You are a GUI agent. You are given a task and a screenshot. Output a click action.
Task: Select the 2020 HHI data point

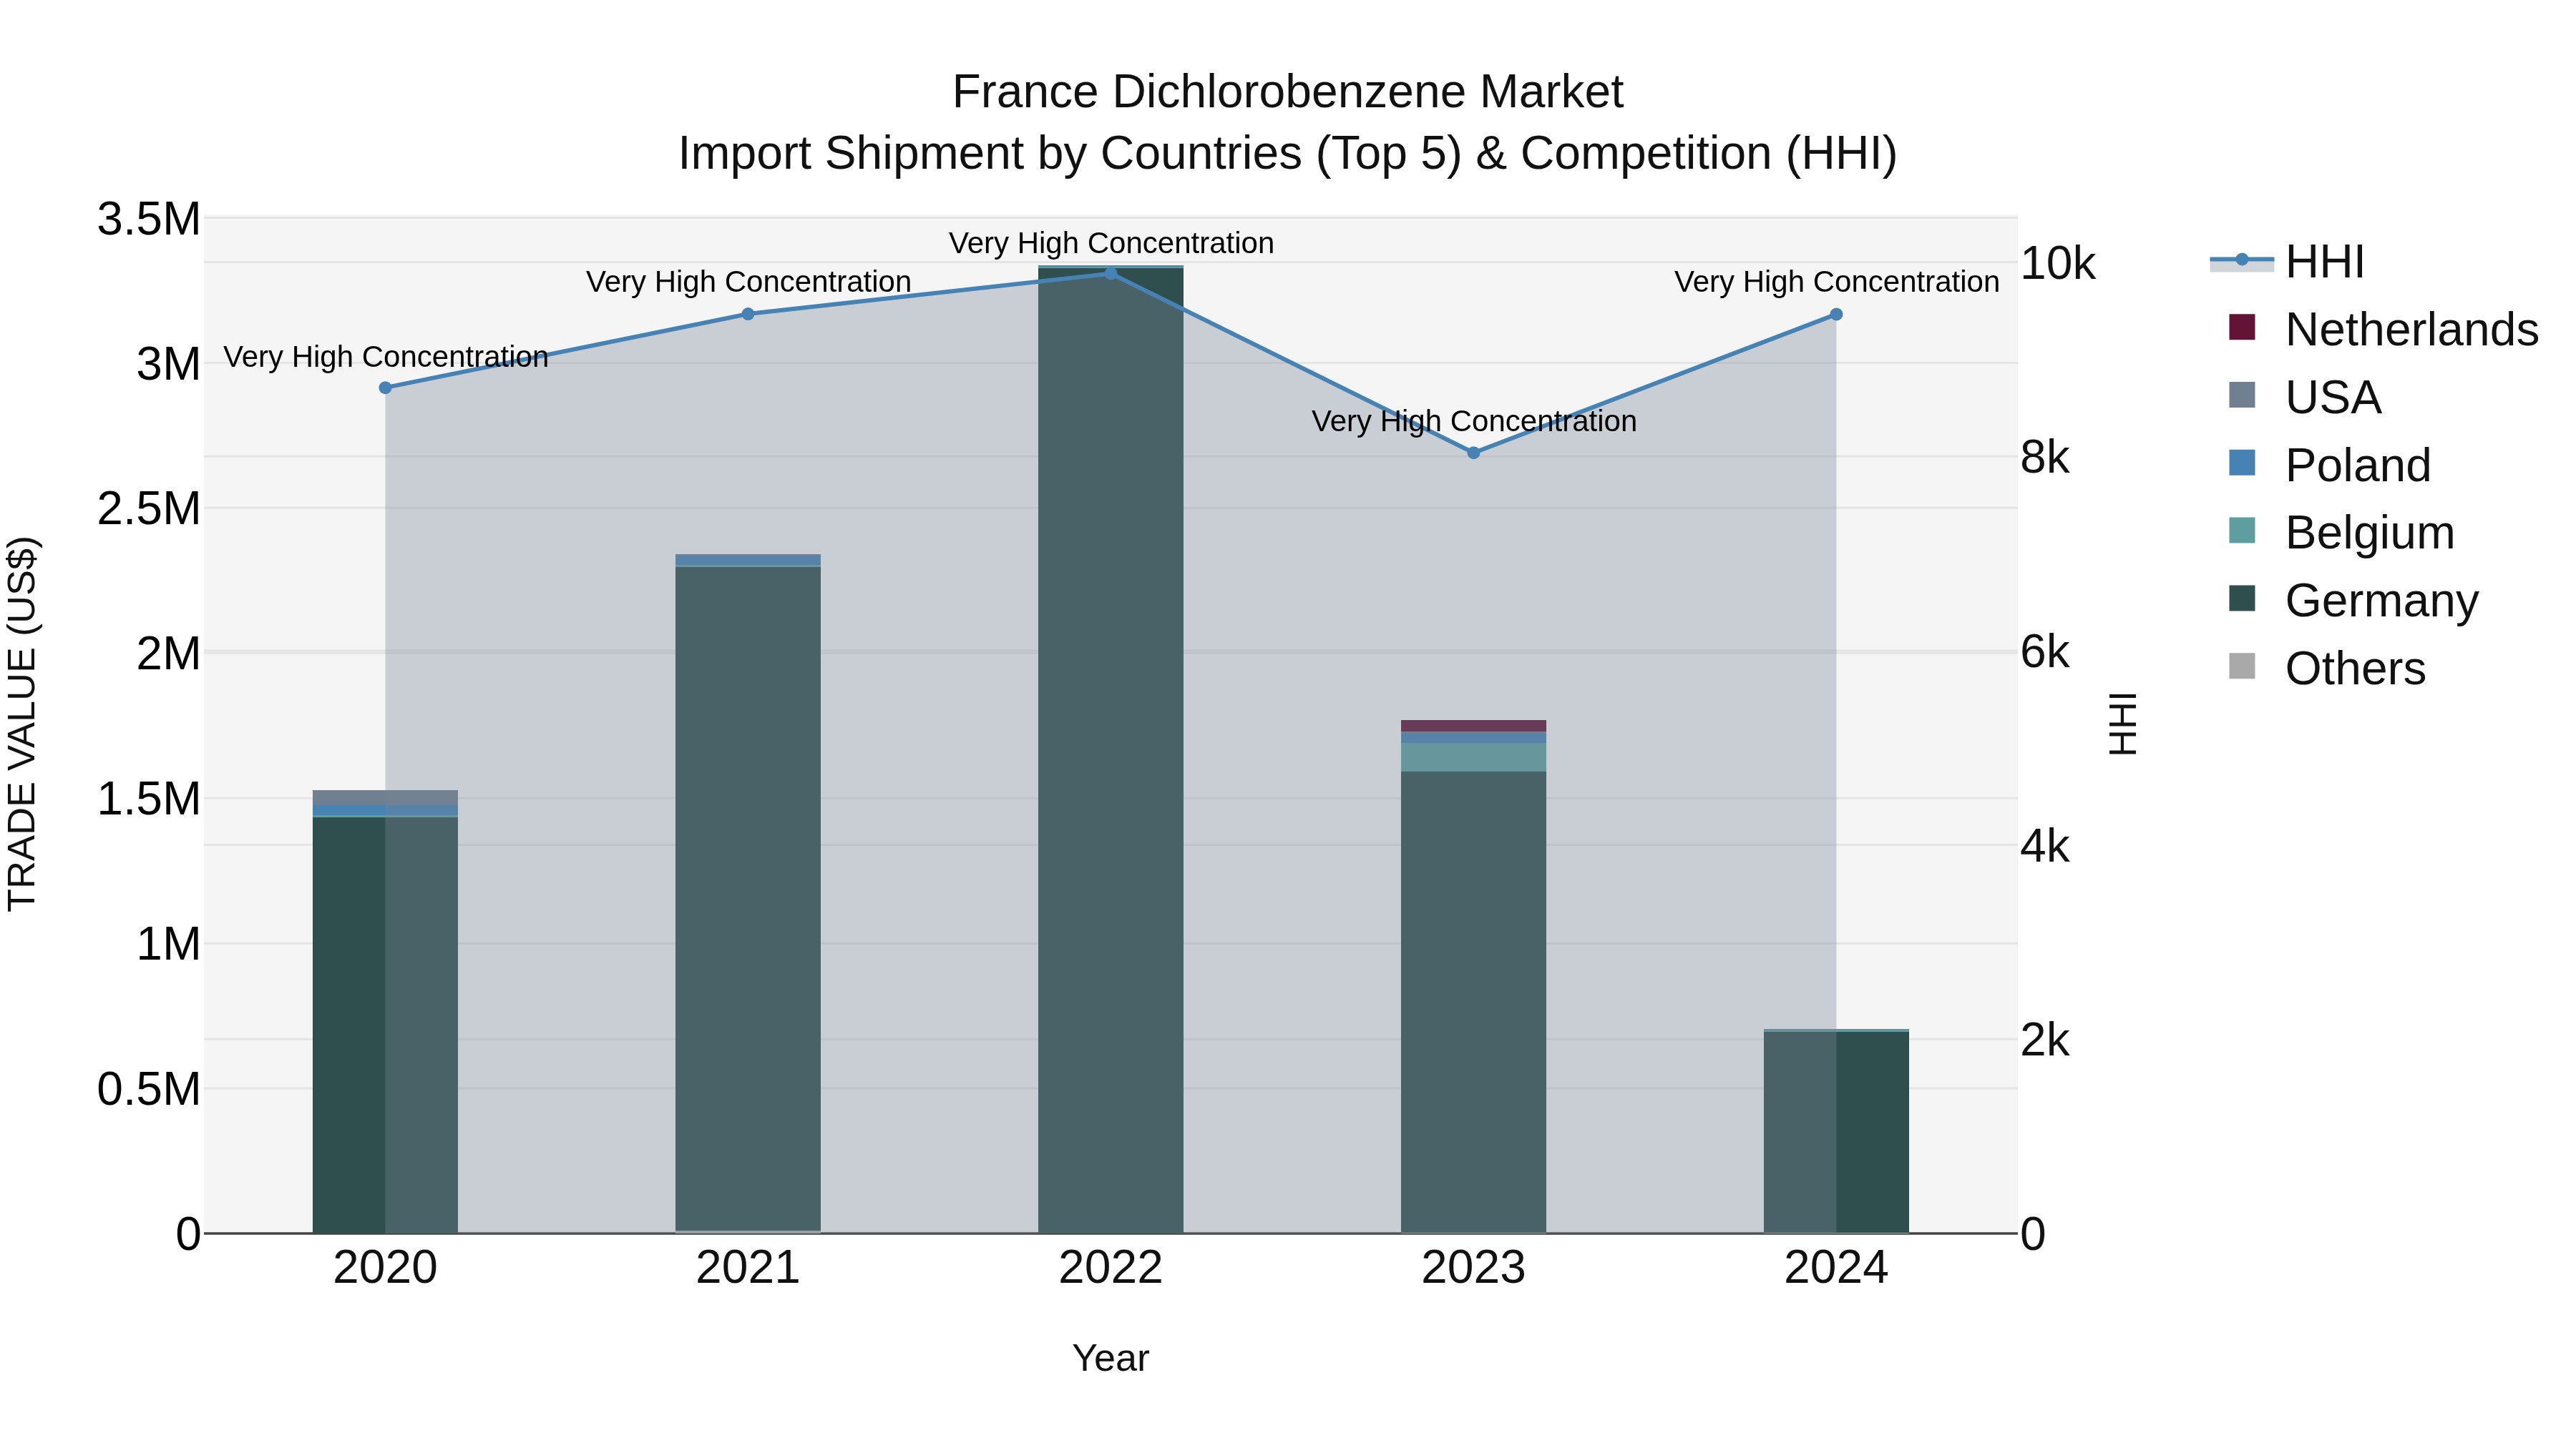click(385, 388)
